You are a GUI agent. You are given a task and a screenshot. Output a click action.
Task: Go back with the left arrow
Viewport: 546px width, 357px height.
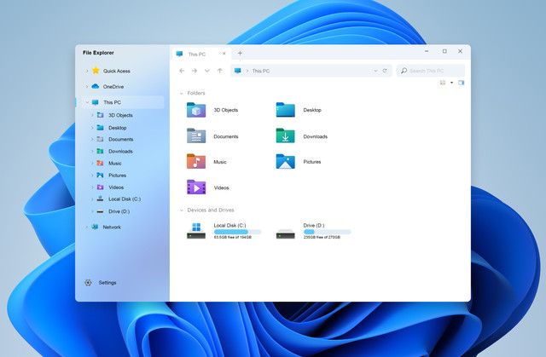[x=182, y=71]
